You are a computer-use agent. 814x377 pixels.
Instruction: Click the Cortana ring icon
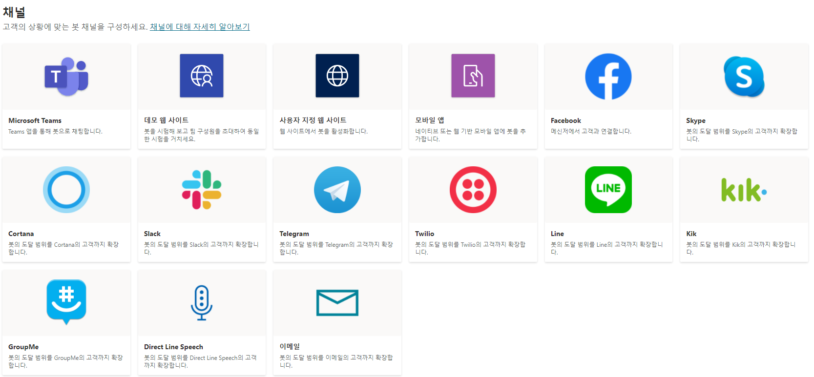pyautogui.click(x=66, y=190)
